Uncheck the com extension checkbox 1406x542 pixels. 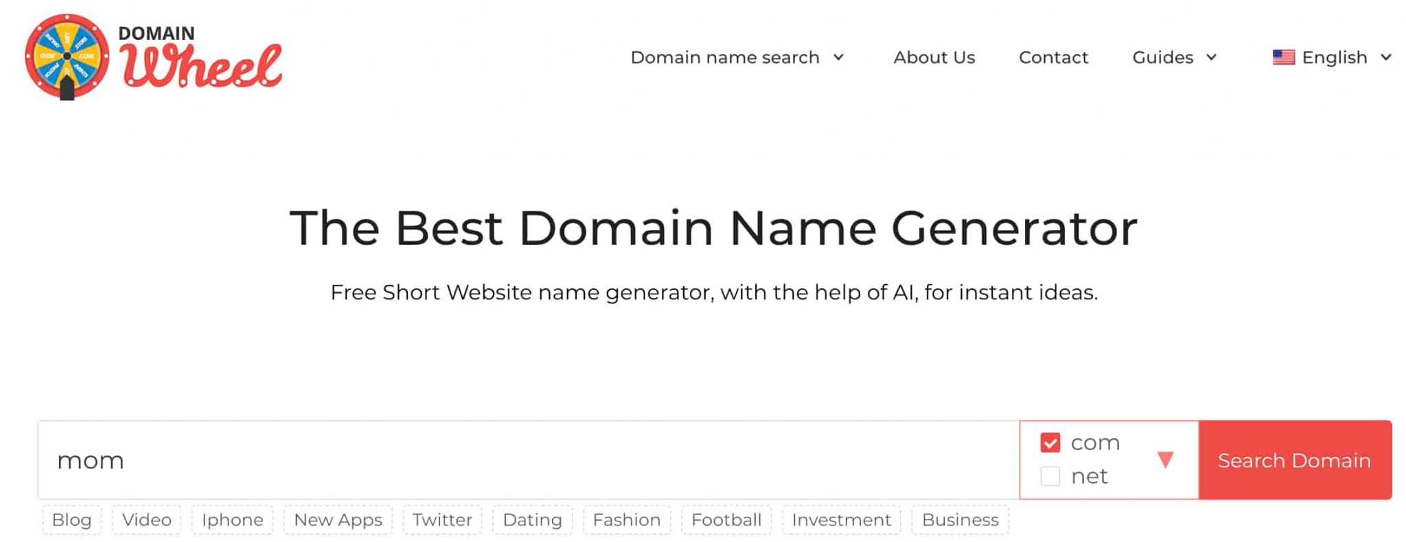tap(1050, 443)
